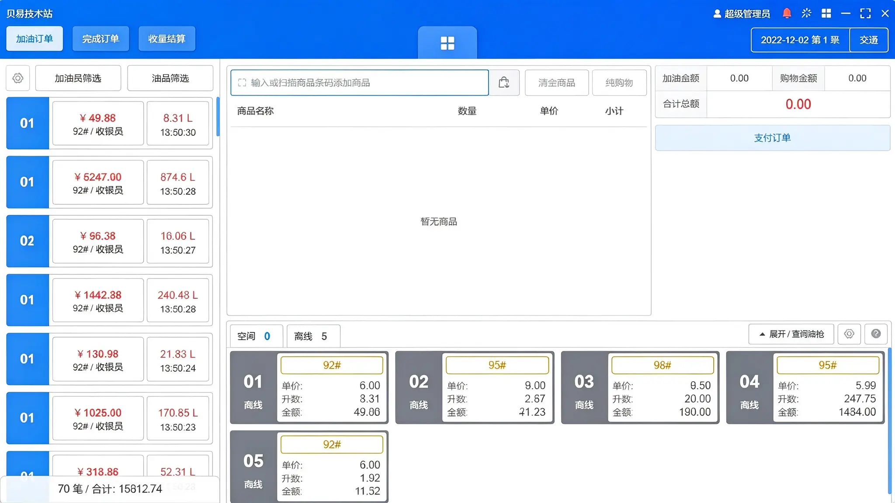Click the order list vertical scrollbar

pyautogui.click(x=218, y=117)
